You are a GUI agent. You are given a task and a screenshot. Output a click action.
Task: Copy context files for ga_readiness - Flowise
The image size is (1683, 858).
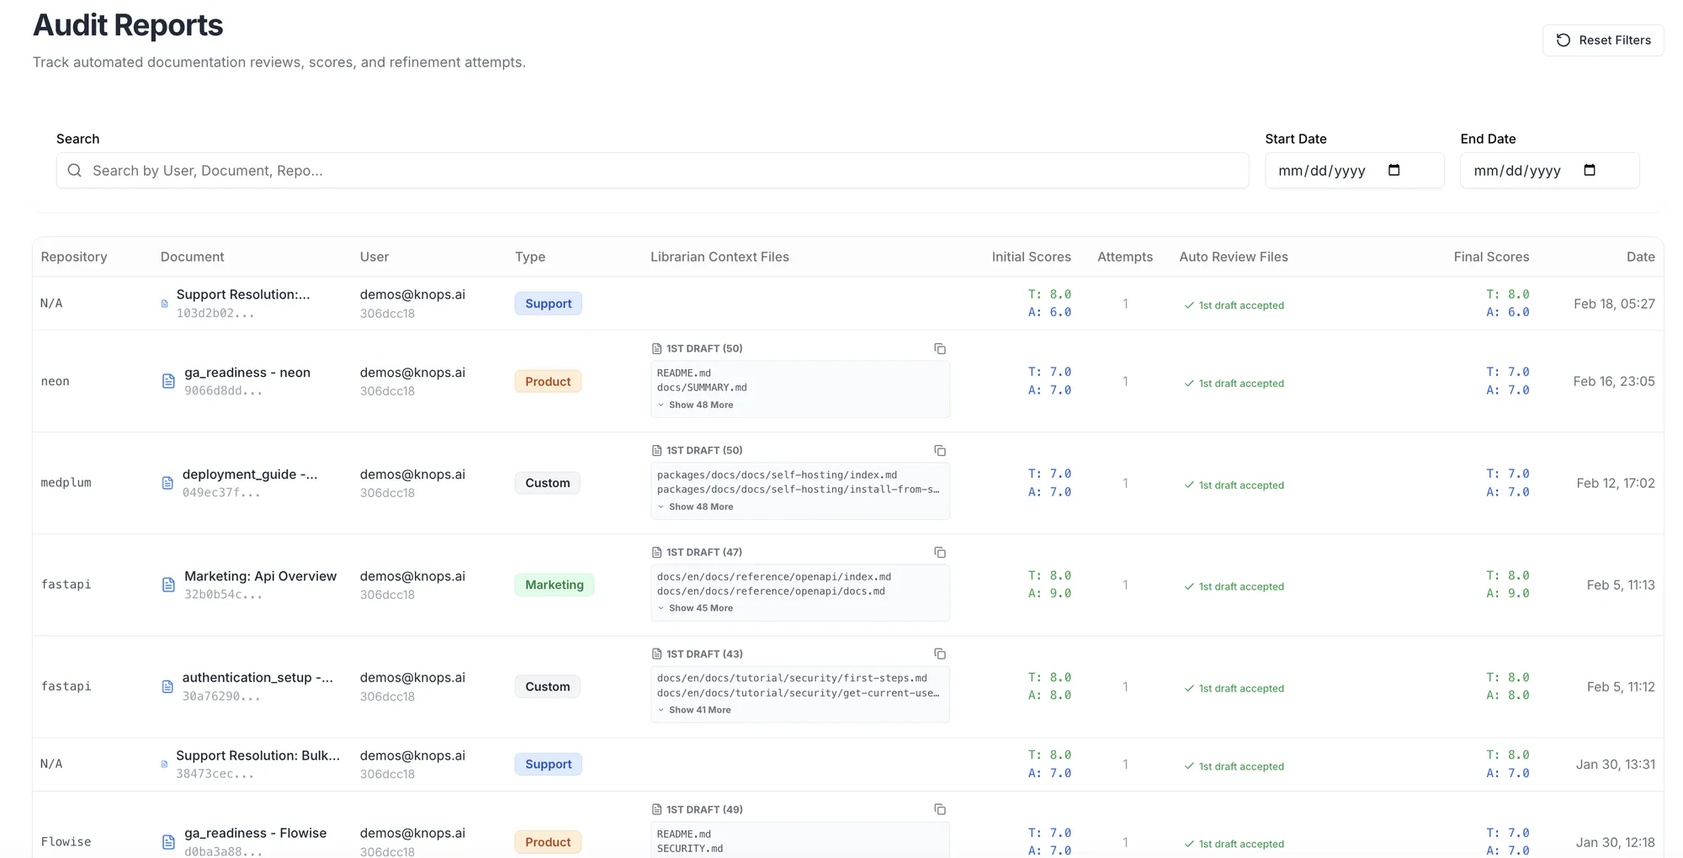pyautogui.click(x=940, y=809)
